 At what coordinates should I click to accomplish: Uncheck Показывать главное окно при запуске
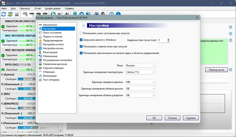[81, 46]
